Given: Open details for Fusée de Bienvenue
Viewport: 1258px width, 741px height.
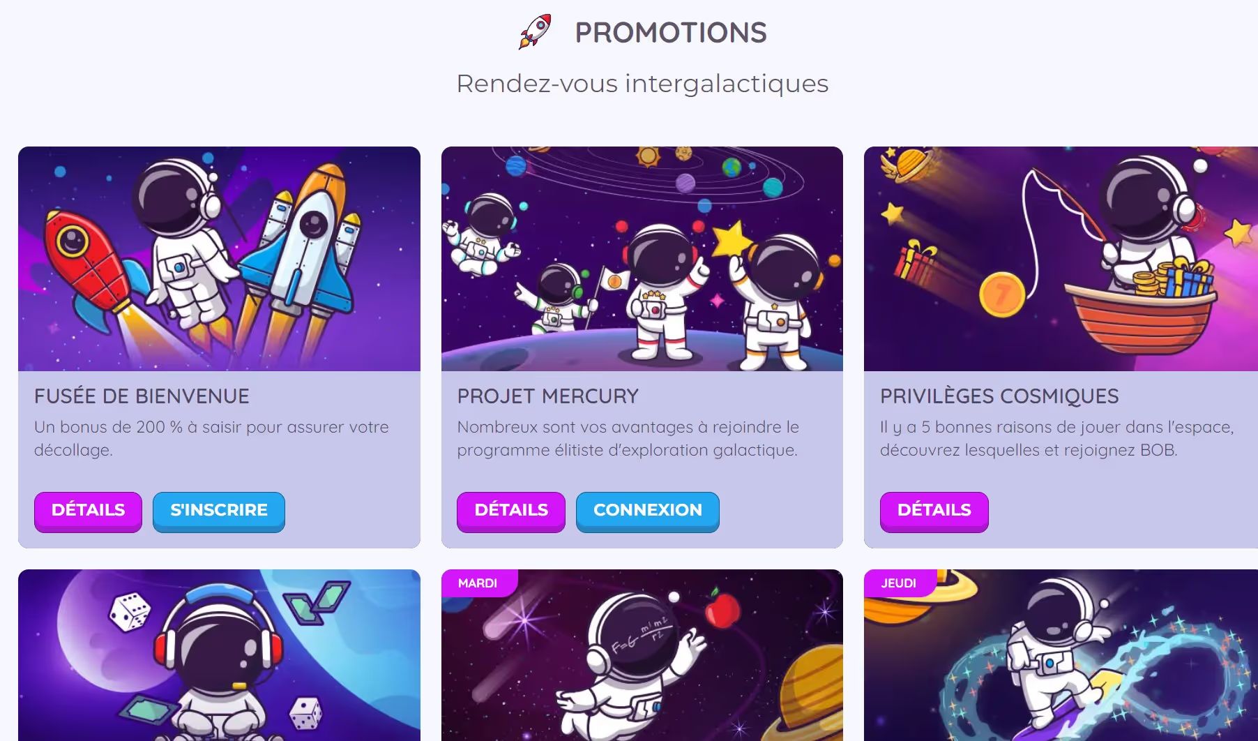Looking at the screenshot, I should [88, 511].
